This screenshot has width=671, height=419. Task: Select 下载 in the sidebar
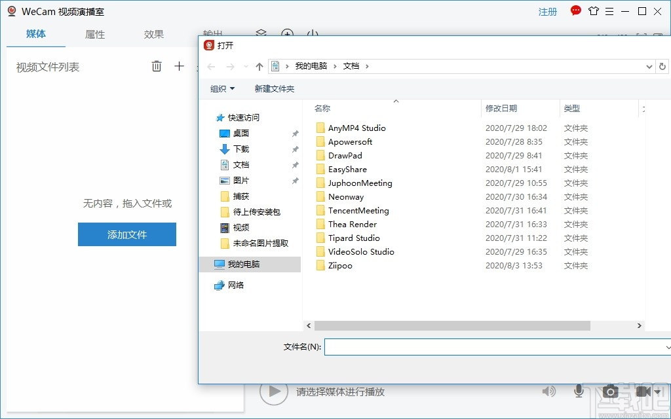point(240,149)
